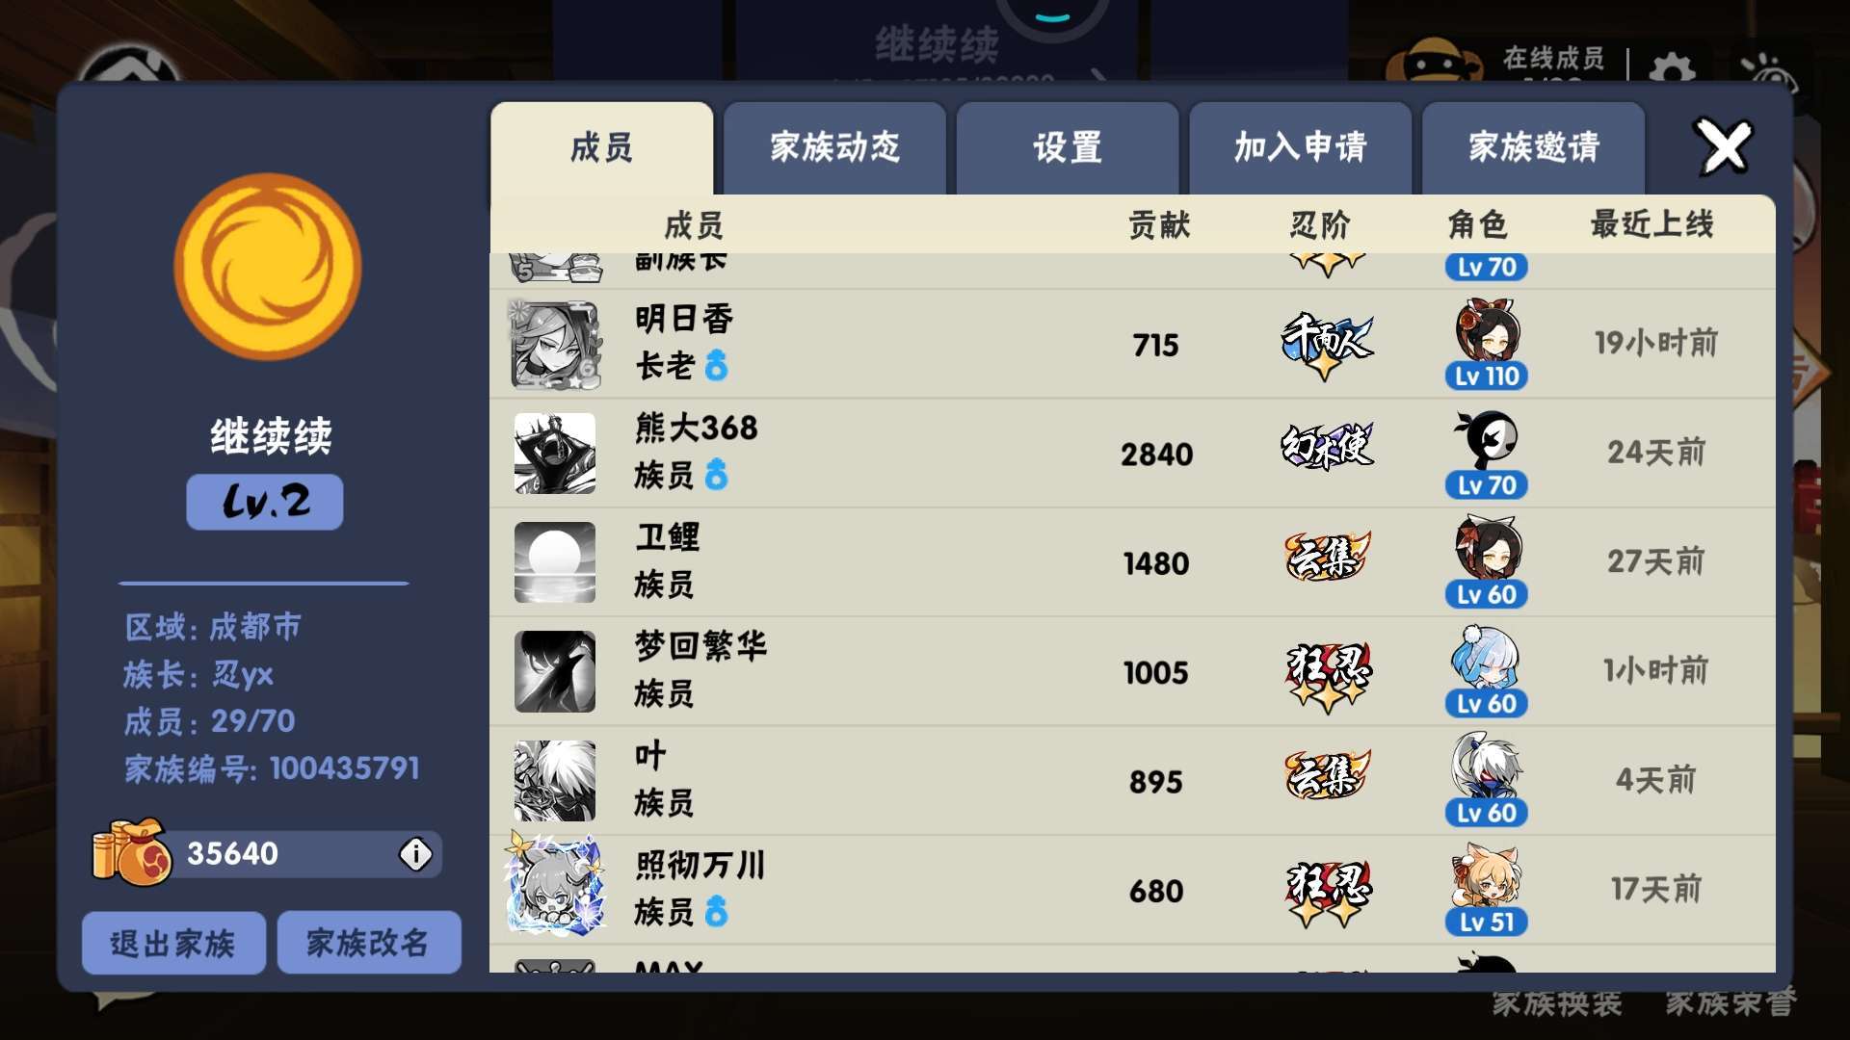Click the 云集 rank badge for 卫鲤
Viewport: 1850px width, 1040px height.
tap(1328, 557)
